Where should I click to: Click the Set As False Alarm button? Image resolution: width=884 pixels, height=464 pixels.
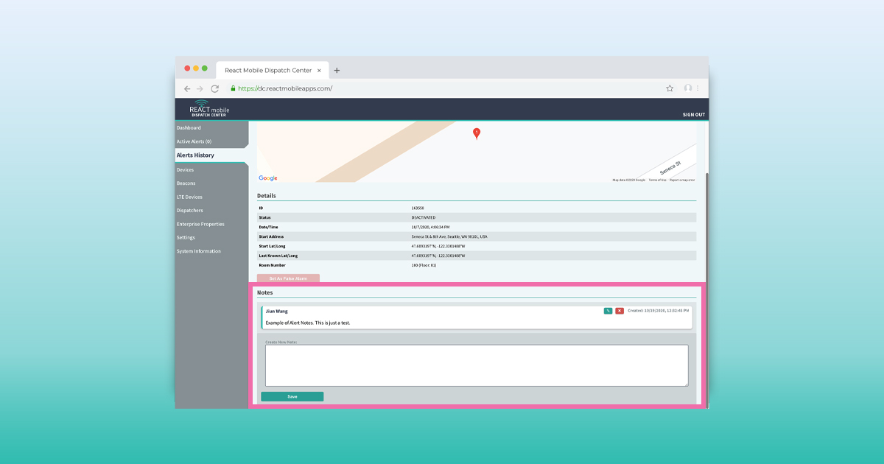click(x=288, y=278)
